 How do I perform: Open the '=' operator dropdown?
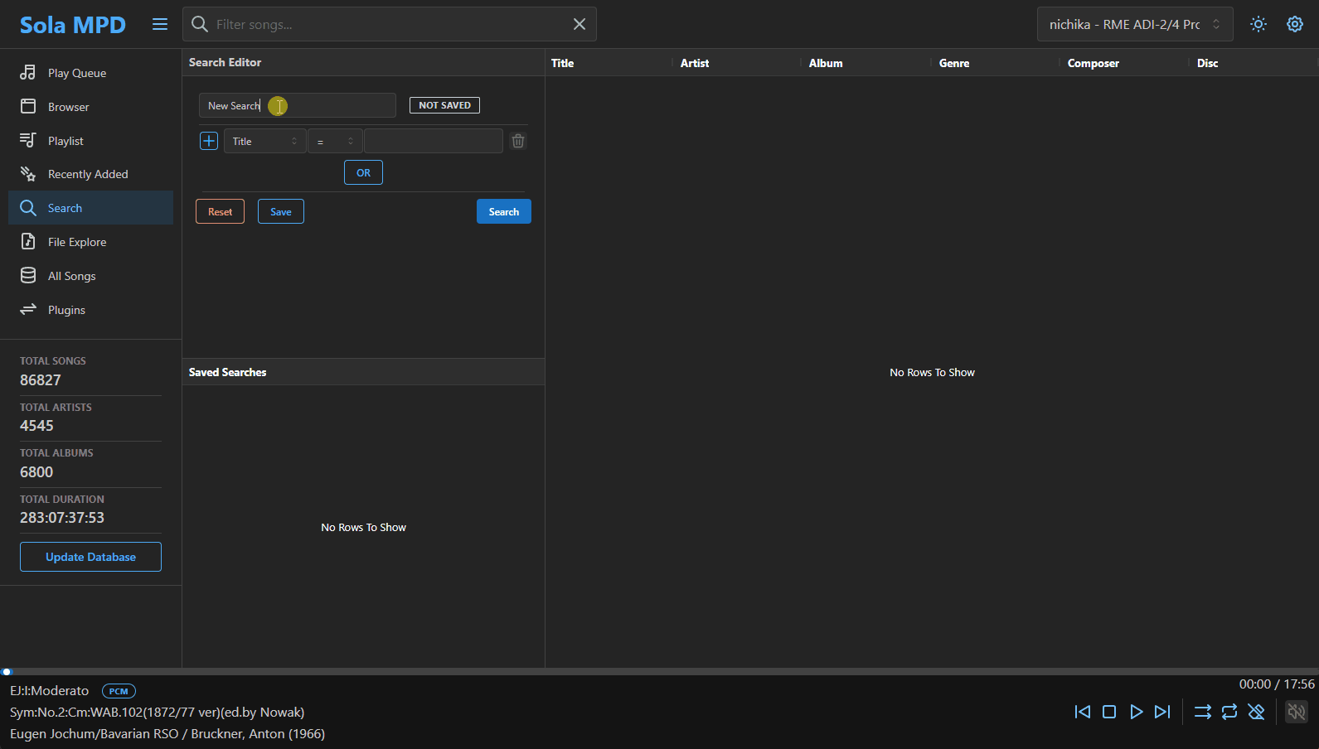[x=335, y=141]
